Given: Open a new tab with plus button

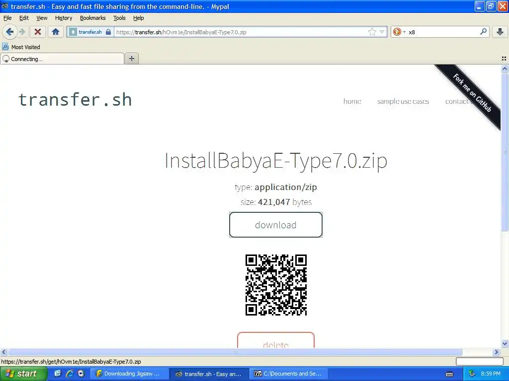Looking at the screenshot, I should point(131,59).
